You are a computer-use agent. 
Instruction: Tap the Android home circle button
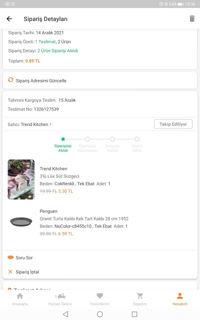tap(100, 314)
